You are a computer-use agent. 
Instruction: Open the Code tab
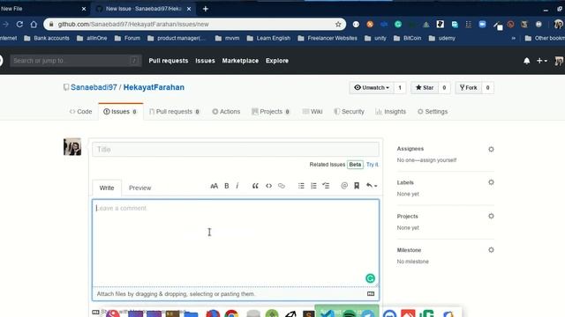tap(80, 112)
